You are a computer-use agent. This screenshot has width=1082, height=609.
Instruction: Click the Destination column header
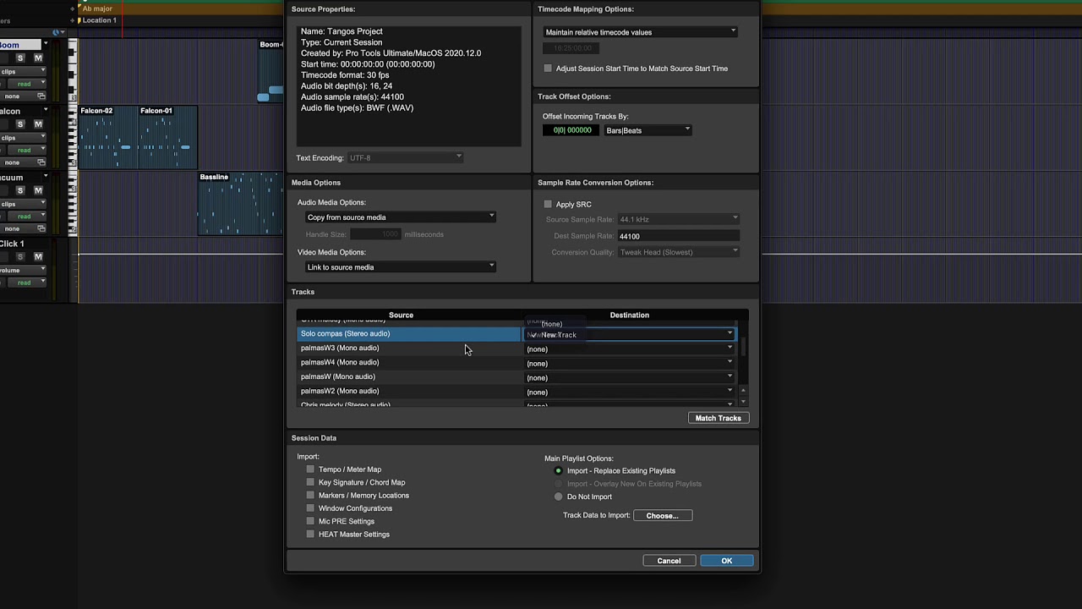tap(630, 315)
